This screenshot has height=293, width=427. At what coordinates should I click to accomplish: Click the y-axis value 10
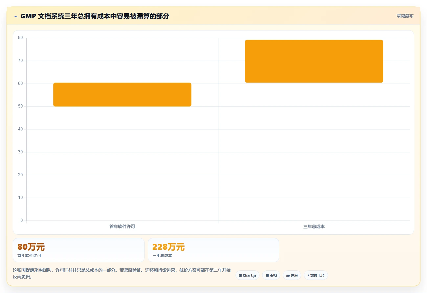(20, 198)
